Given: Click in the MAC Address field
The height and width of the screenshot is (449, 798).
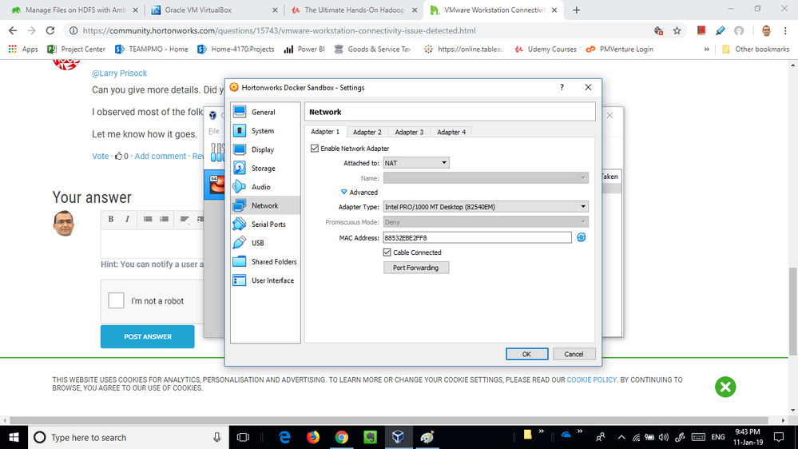Looking at the screenshot, I should click(478, 238).
